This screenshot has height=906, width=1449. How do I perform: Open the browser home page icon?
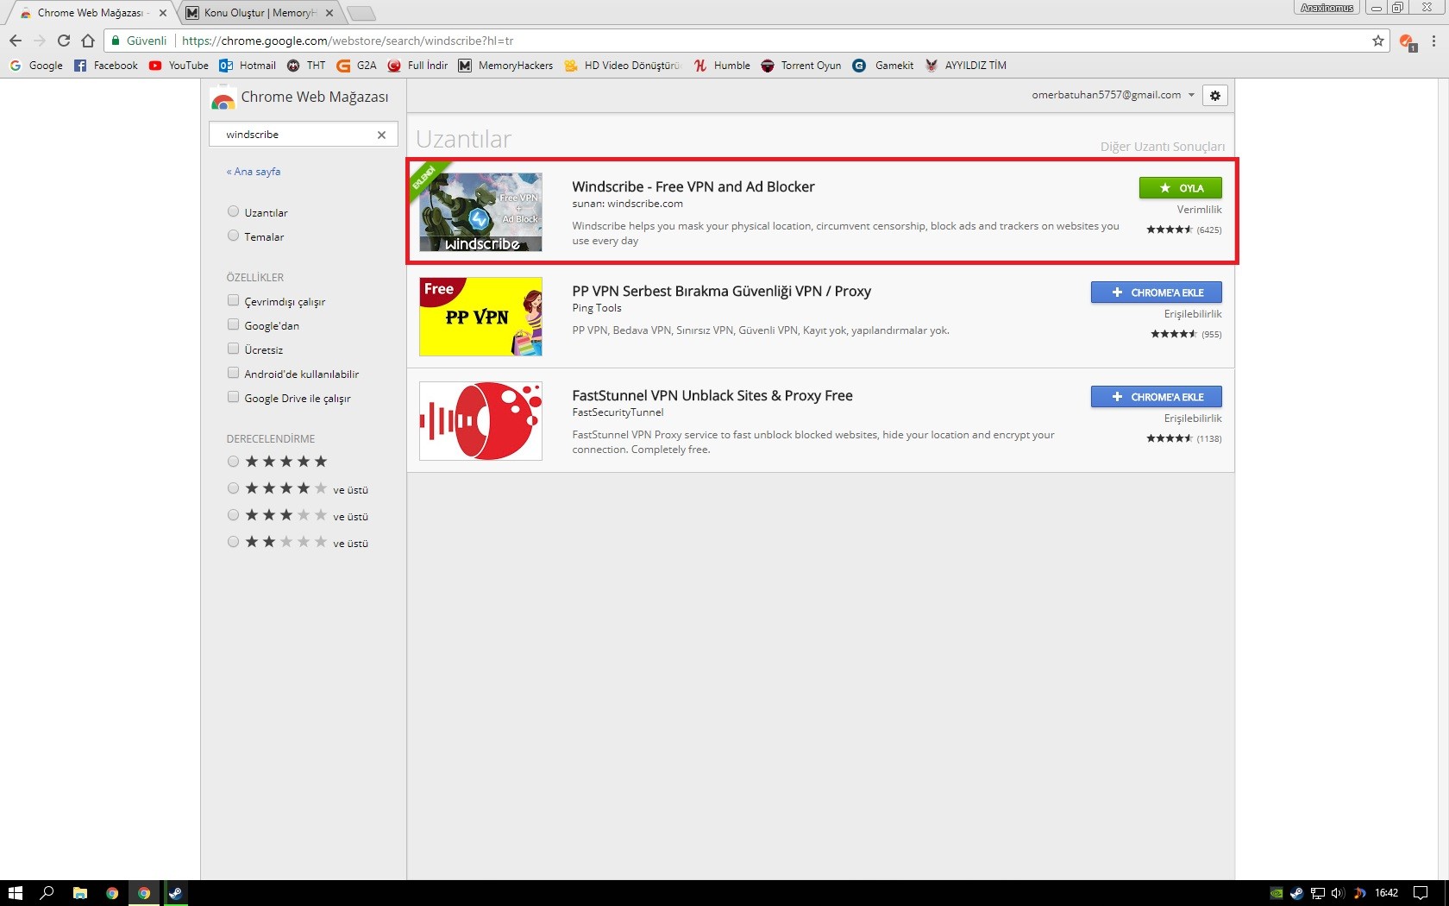[x=88, y=41]
